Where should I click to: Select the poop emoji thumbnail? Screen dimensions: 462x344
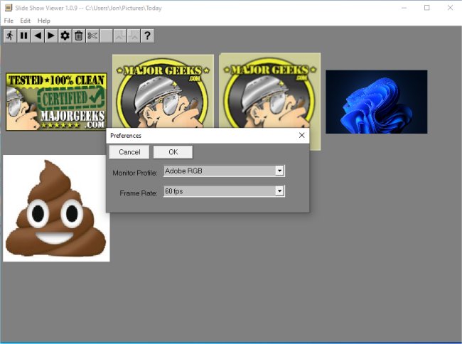click(x=56, y=208)
